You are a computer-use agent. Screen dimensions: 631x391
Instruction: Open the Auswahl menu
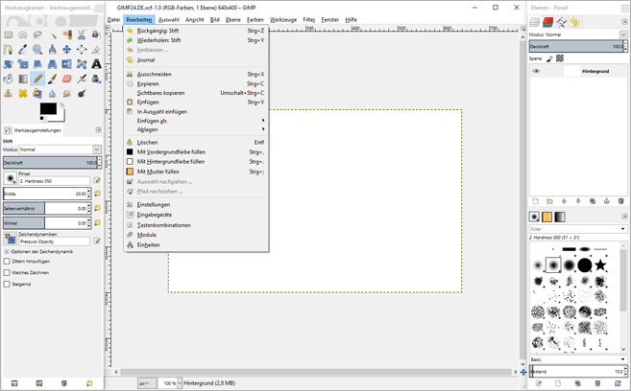pyautogui.click(x=169, y=20)
